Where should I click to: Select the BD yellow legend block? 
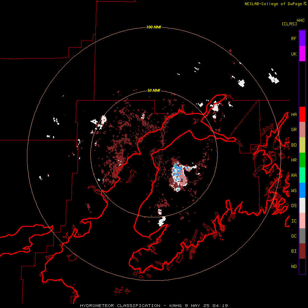302,145
